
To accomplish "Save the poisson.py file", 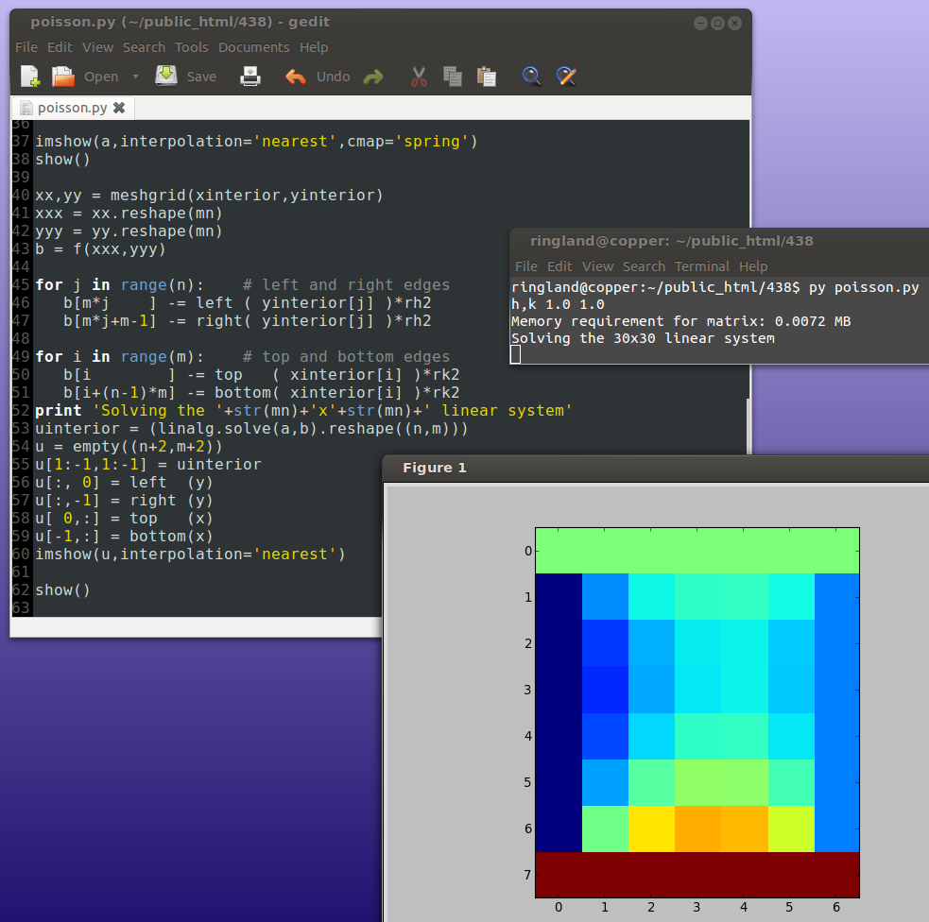I will click(x=166, y=77).
